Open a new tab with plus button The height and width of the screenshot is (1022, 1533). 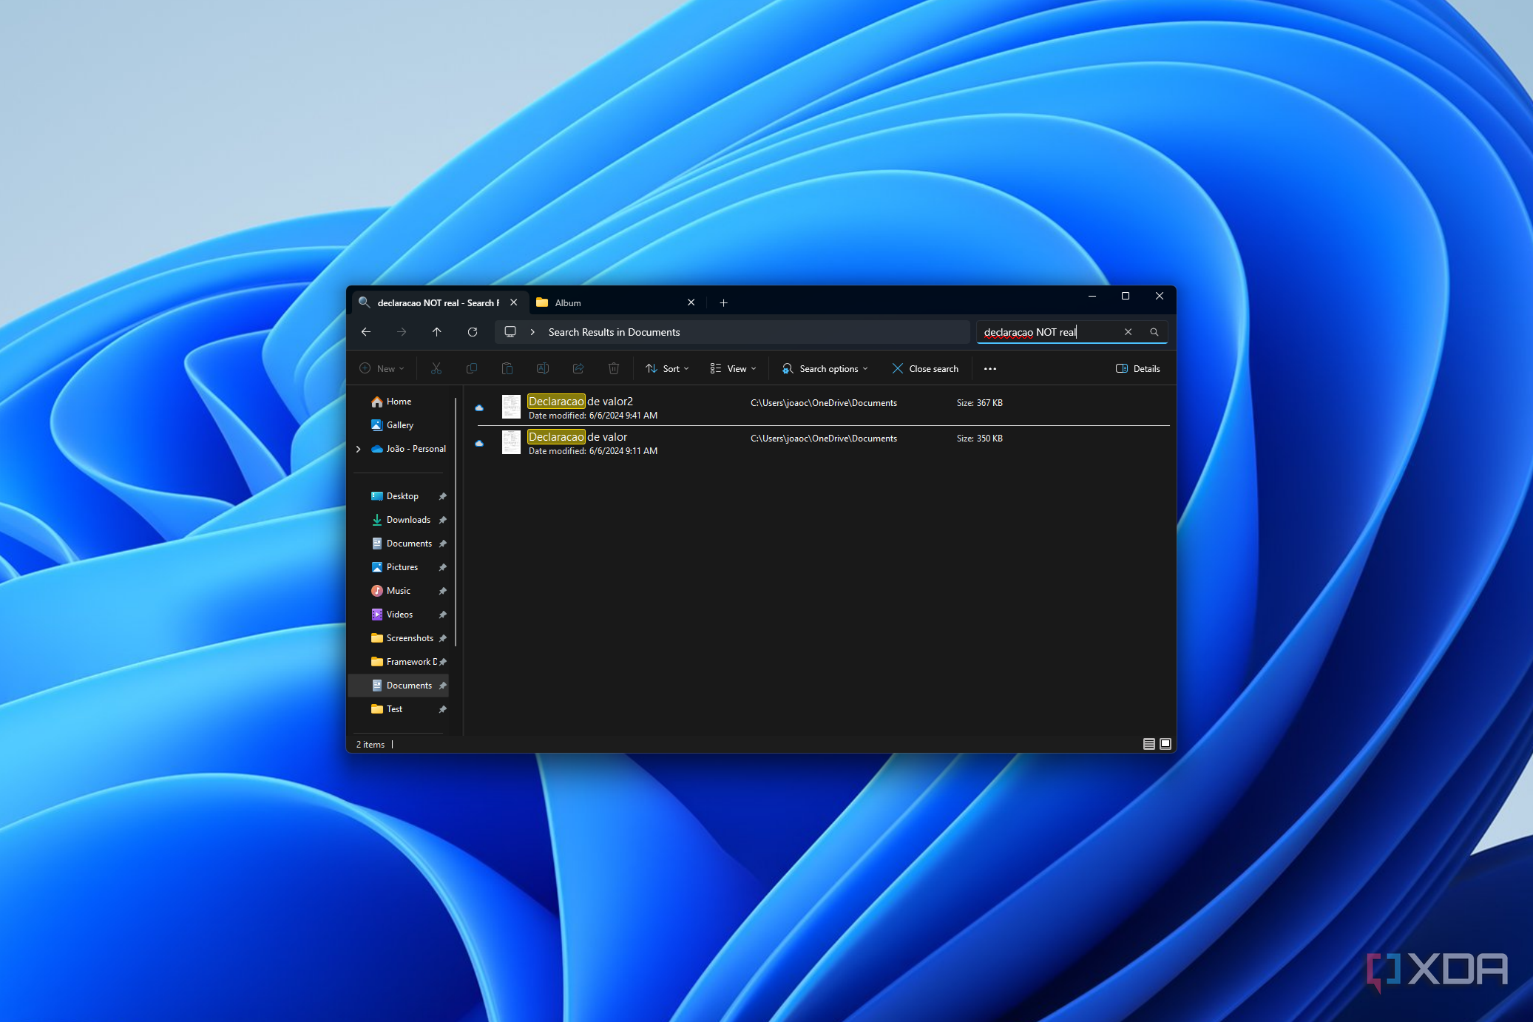(724, 302)
